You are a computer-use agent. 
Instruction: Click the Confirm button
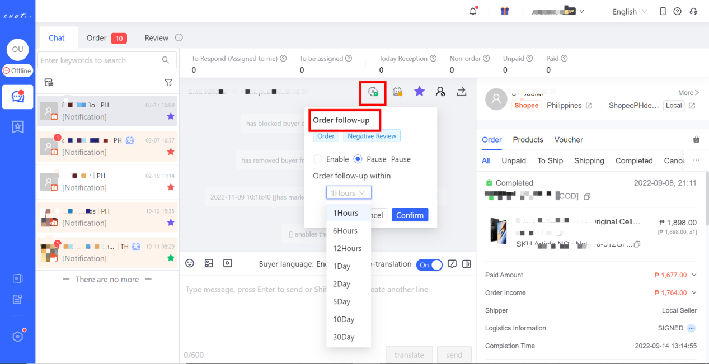[410, 215]
